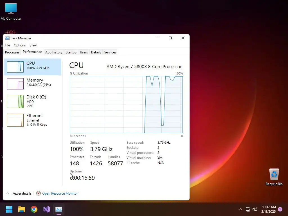Select the CPU mini graph thumbnail
Image resolution: width=288 pixels, height=216 pixels.
[15, 67]
